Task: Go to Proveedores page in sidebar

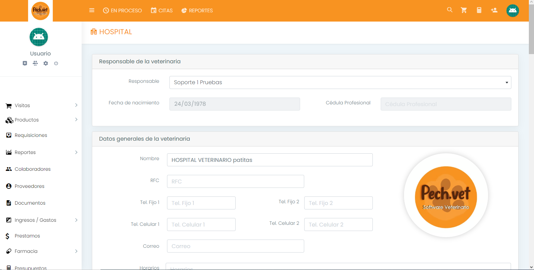Action: (29, 186)
